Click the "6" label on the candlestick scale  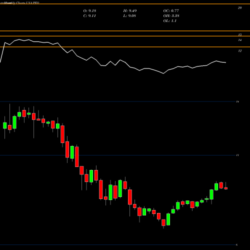coord(236,244)
